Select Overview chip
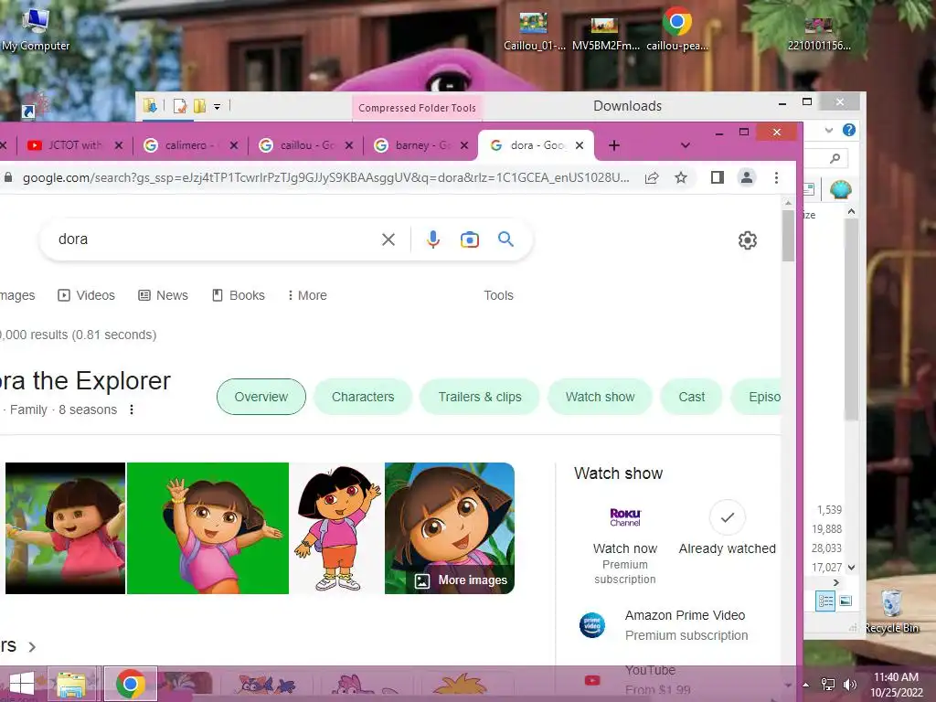 click(x=261, y=397)
